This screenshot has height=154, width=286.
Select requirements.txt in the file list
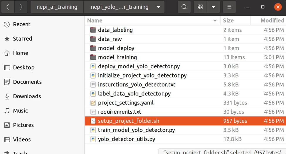click(x=120, y=112)
